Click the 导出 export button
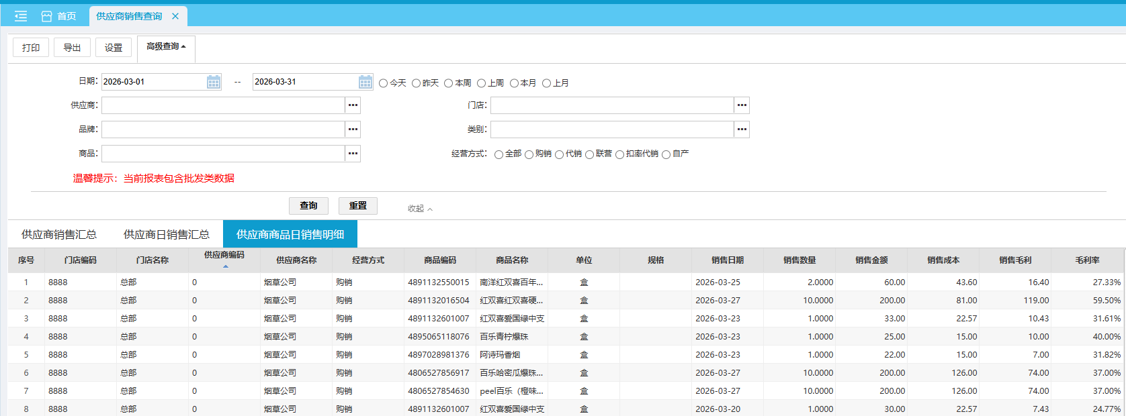 click(x=72, y=48)
